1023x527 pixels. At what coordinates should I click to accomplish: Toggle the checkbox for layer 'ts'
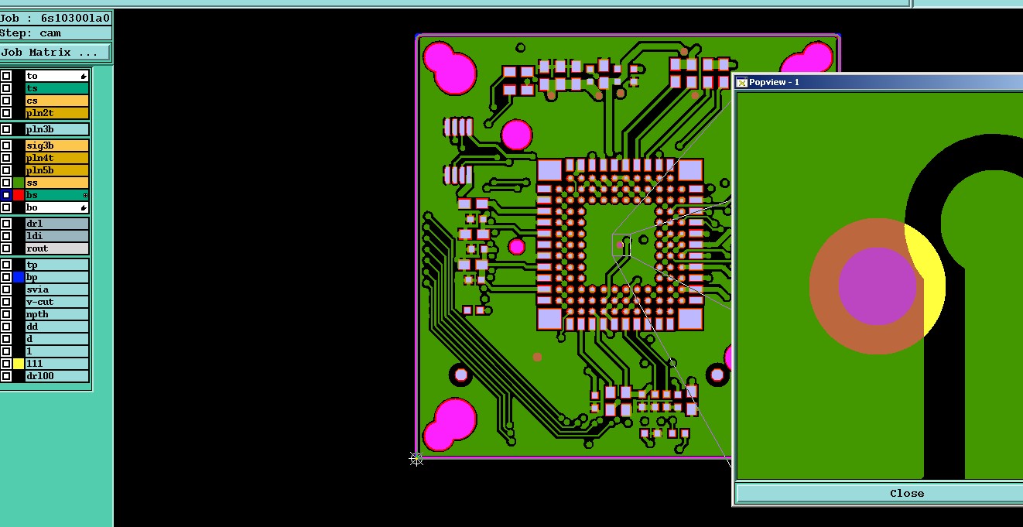[x=6, y=88]
